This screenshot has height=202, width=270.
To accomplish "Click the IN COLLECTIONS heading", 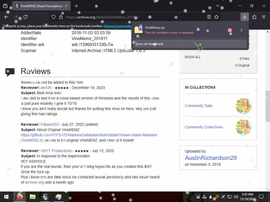I will pyautogui.click(x=200, y=87).
